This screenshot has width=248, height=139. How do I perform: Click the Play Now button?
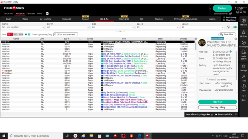tap(218, 102)
